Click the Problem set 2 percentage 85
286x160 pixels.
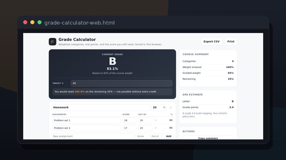[171, 128]
